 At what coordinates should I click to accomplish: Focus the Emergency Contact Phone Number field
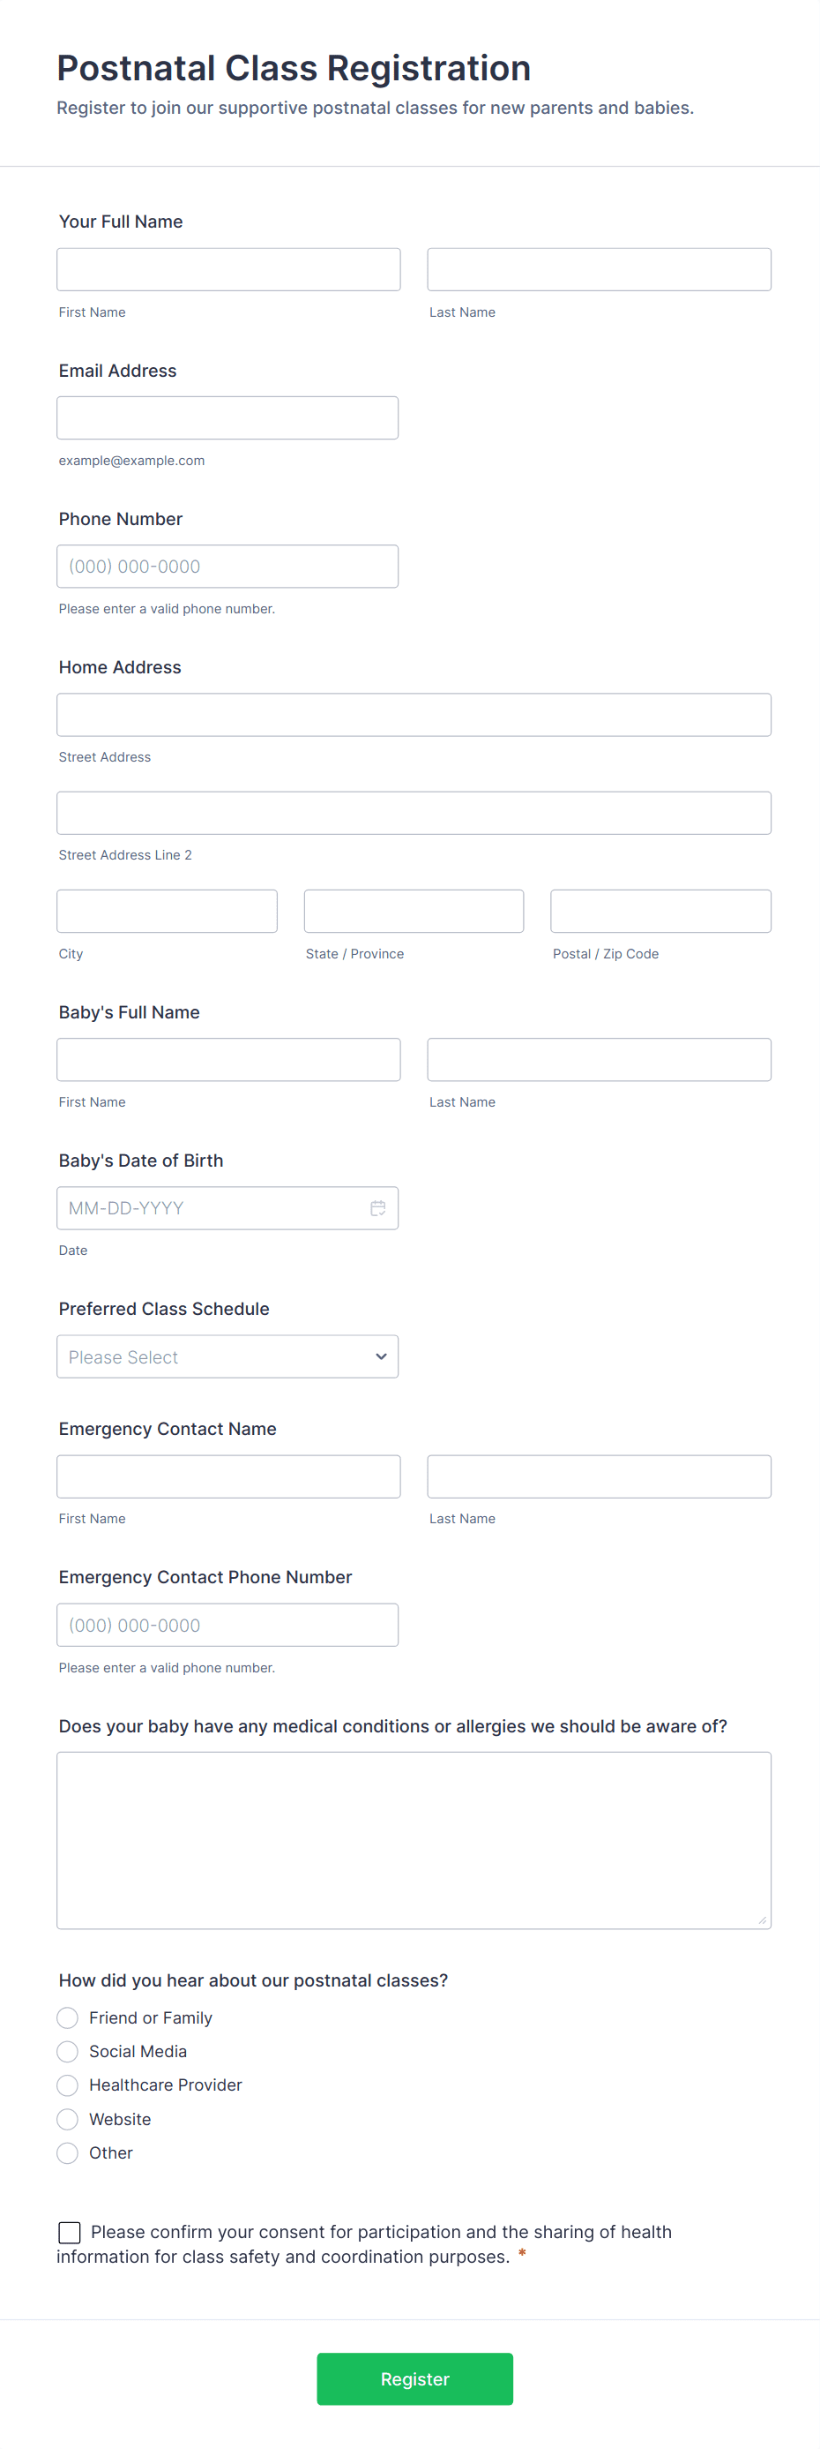click(x=227, y=1625)
